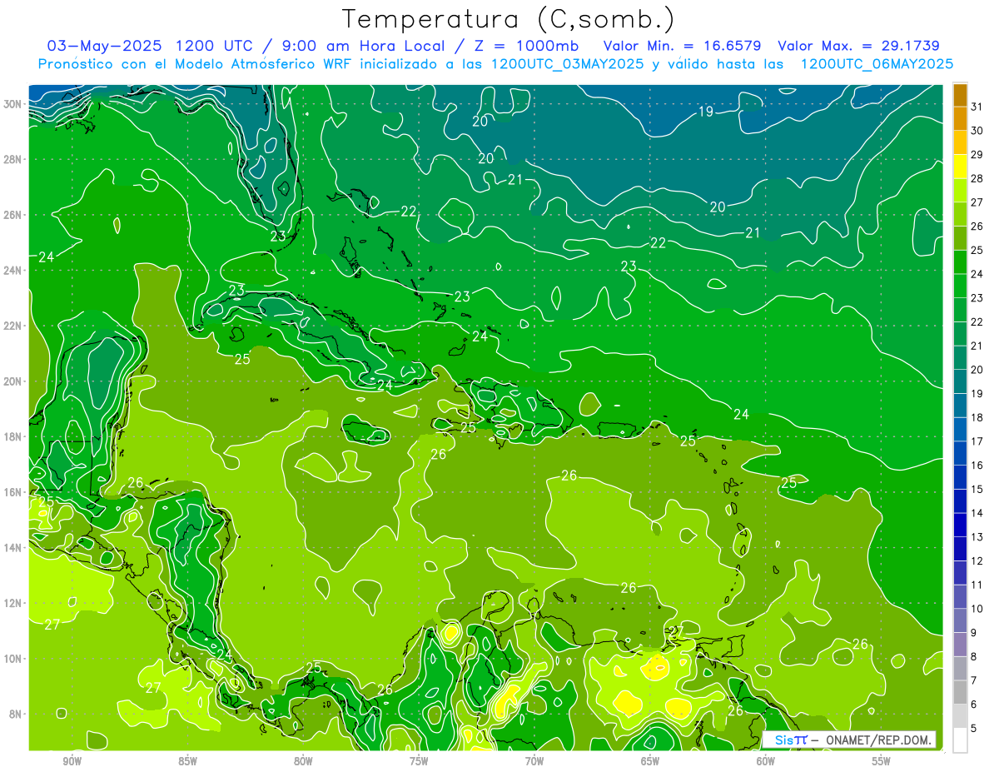999x772 pixels.
Task: Click the color scale value 5
Action: [x=974, y=729]
